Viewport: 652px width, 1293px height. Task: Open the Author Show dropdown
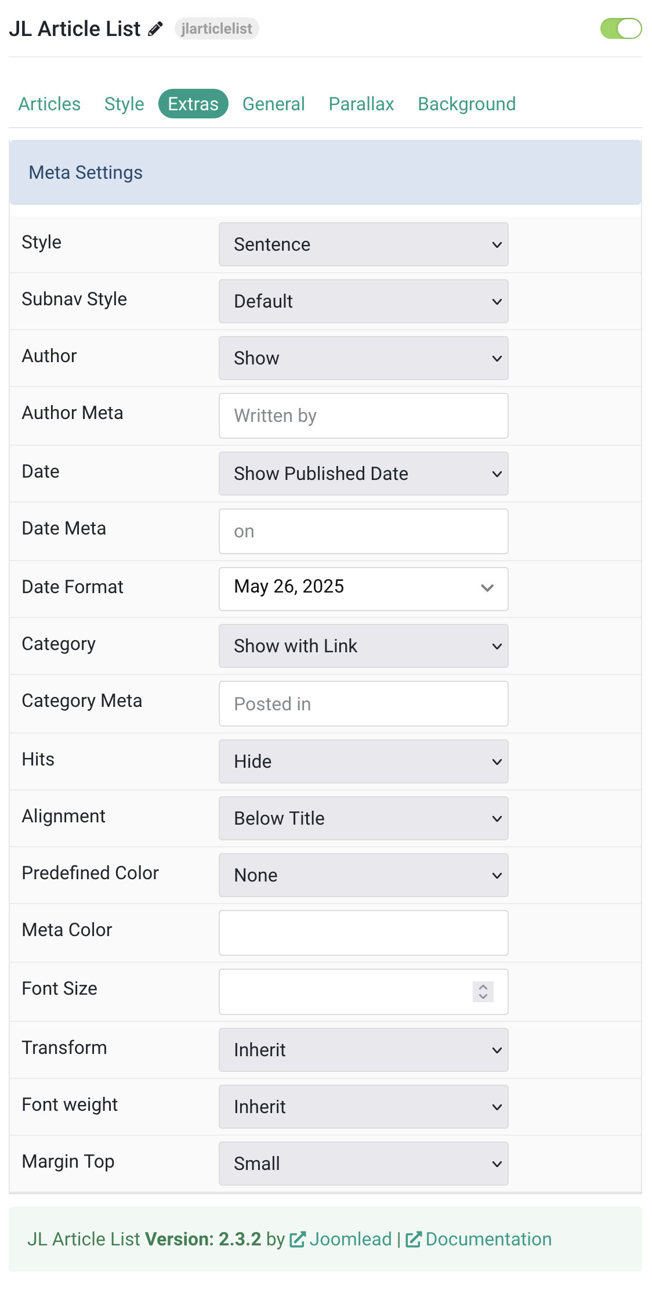(364, 358)
